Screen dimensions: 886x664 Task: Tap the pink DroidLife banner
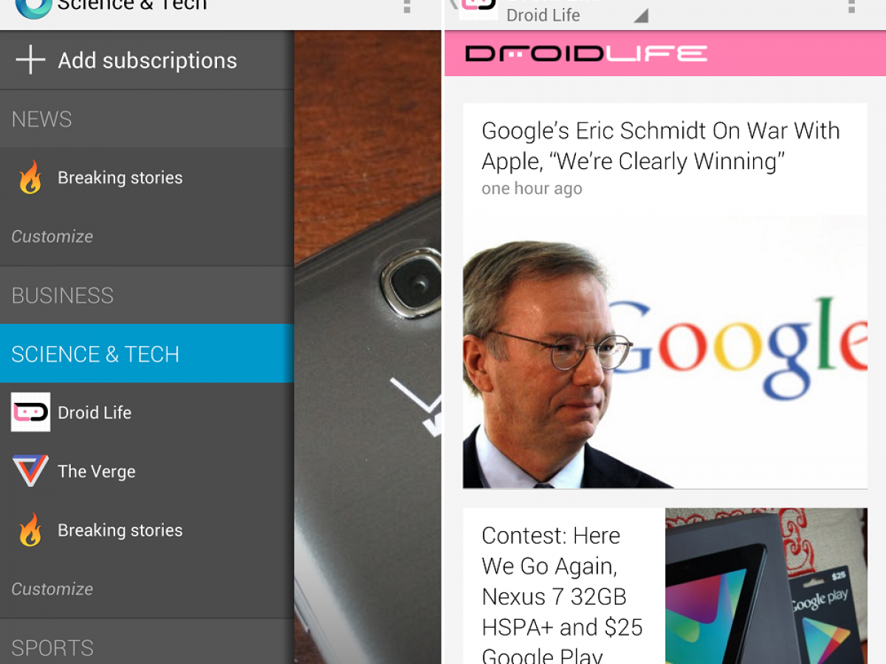tap(665, 53)
